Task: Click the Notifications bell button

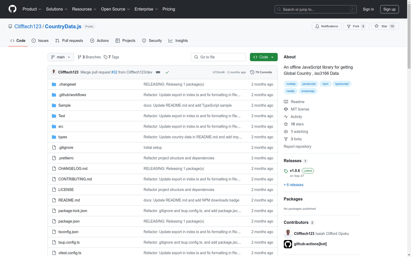Action: click(326, 26)
